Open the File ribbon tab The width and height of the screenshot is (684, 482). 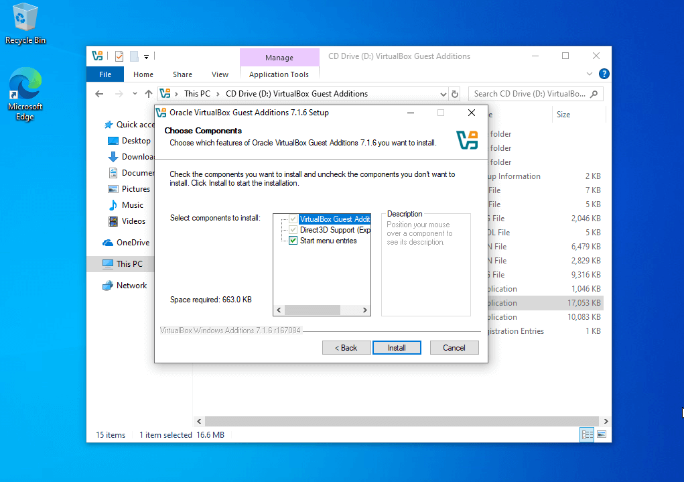105,74
